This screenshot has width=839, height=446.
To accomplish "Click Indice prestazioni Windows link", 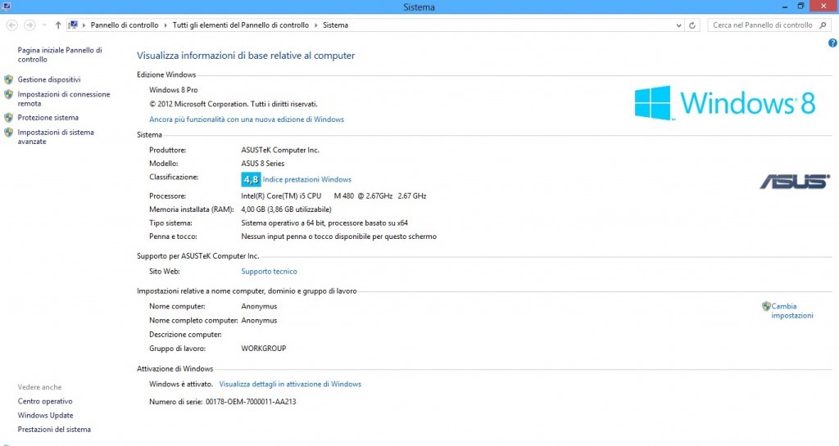I will [x=306, y=179].
